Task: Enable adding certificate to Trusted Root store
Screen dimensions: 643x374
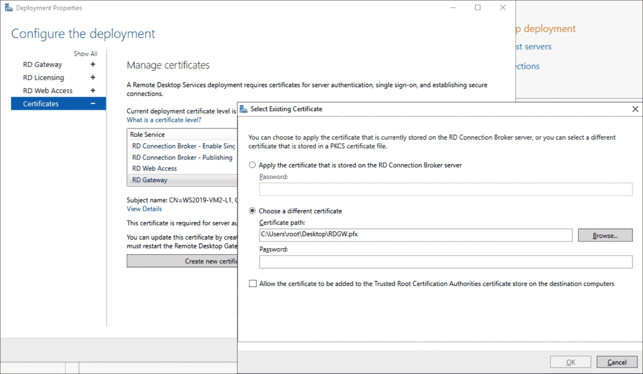Action: (x=252, y=283)
